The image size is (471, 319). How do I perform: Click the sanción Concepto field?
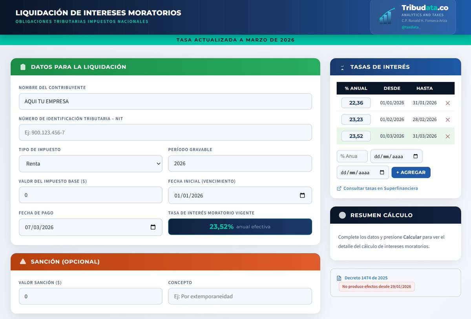coord(240,296)
